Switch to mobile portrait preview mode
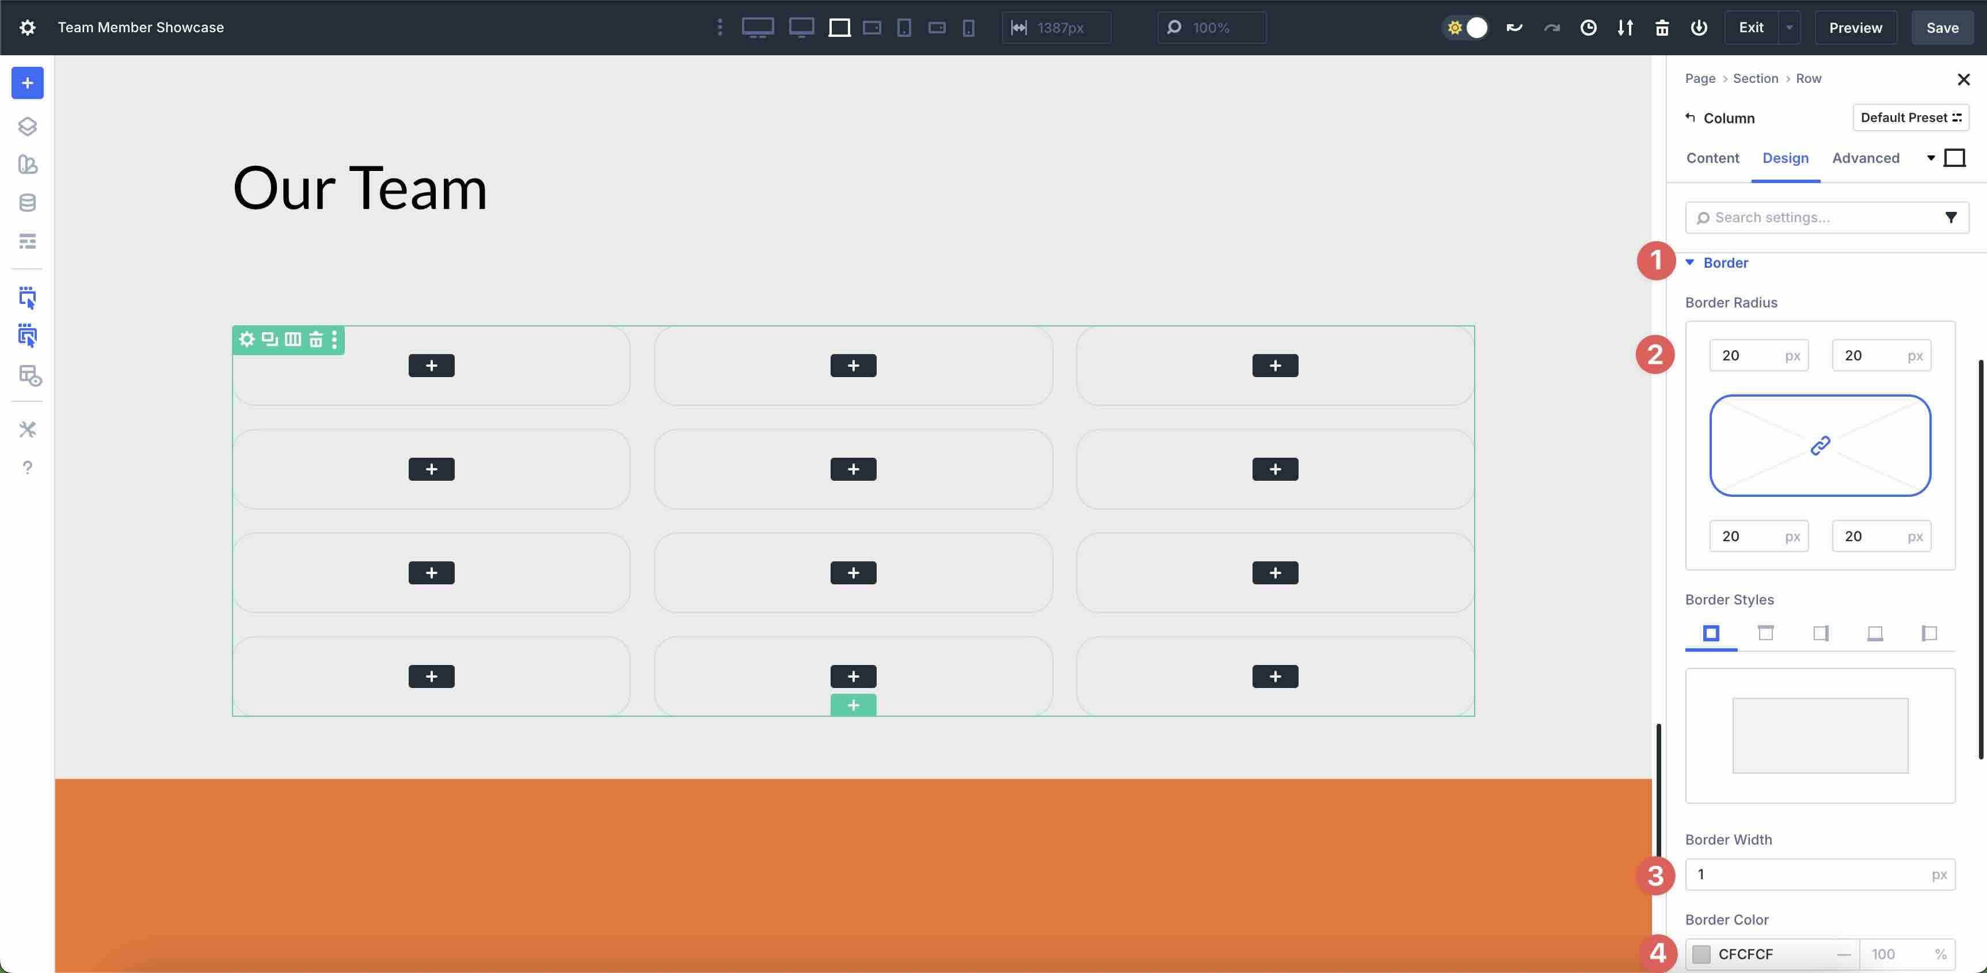1987x973 pixels. pos(968,28)
